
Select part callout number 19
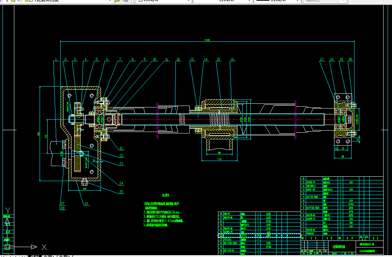click(341, 59)
